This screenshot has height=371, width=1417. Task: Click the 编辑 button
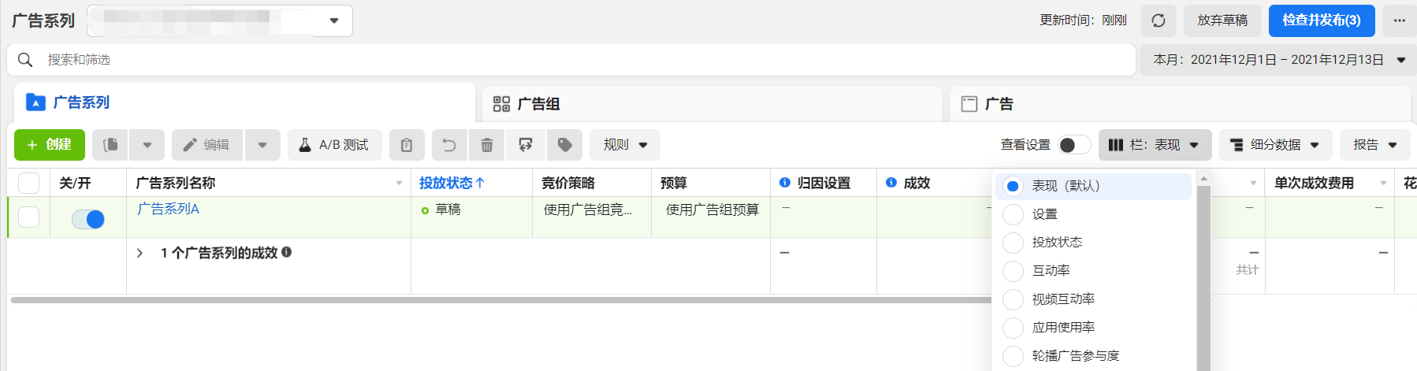click(208, 145)
